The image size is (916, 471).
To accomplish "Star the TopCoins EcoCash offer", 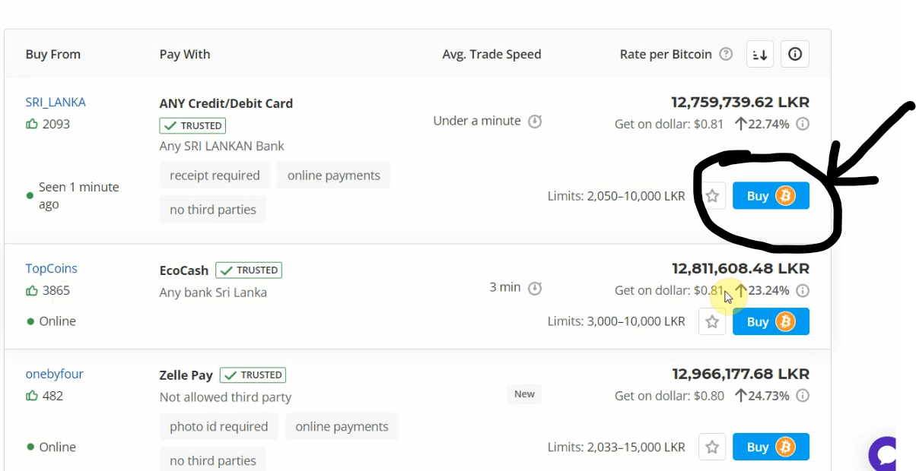I will click(x=712, y=322).
